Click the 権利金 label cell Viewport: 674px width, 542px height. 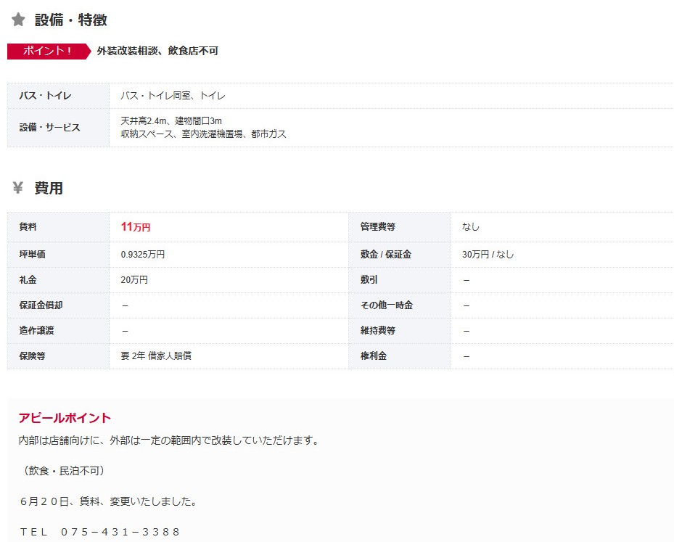coord(374,356)
